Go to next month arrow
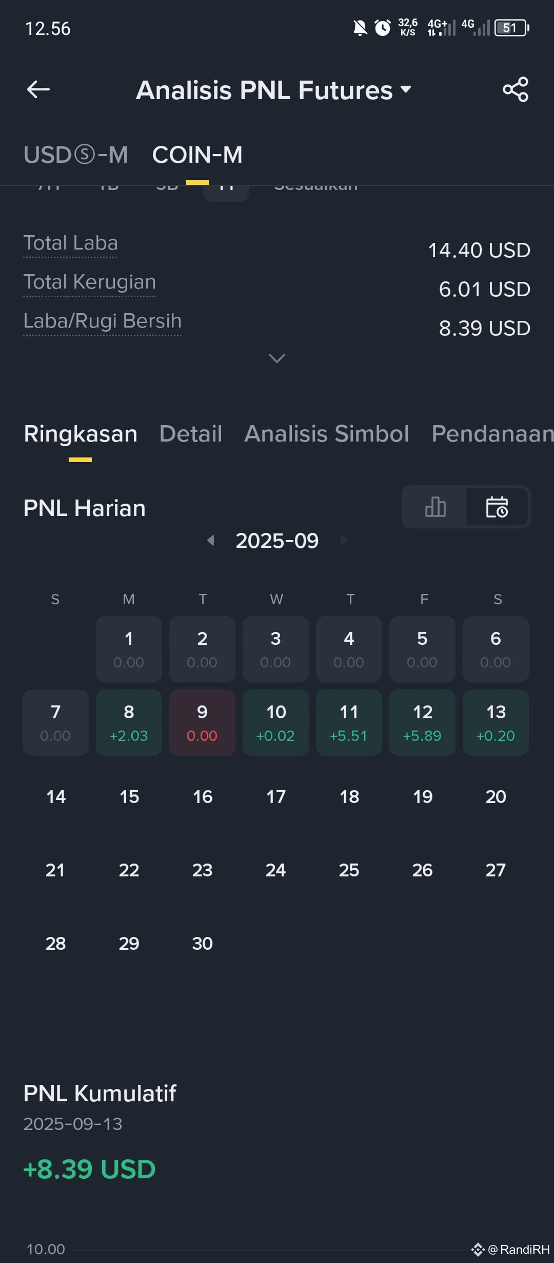Screen dimensions: 554x1263 (344, 540)
